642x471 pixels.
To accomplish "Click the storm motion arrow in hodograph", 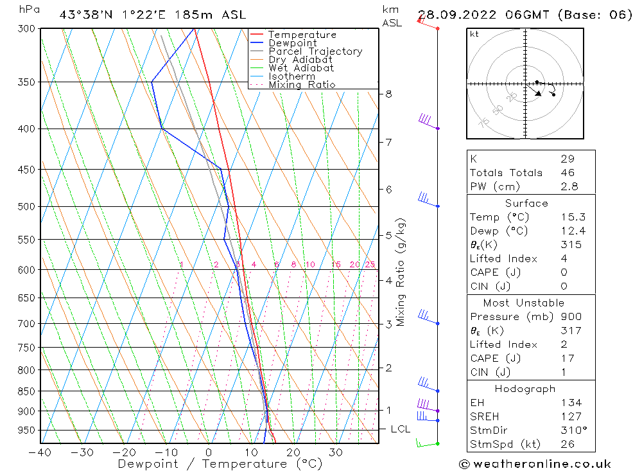I will point(534,90).
